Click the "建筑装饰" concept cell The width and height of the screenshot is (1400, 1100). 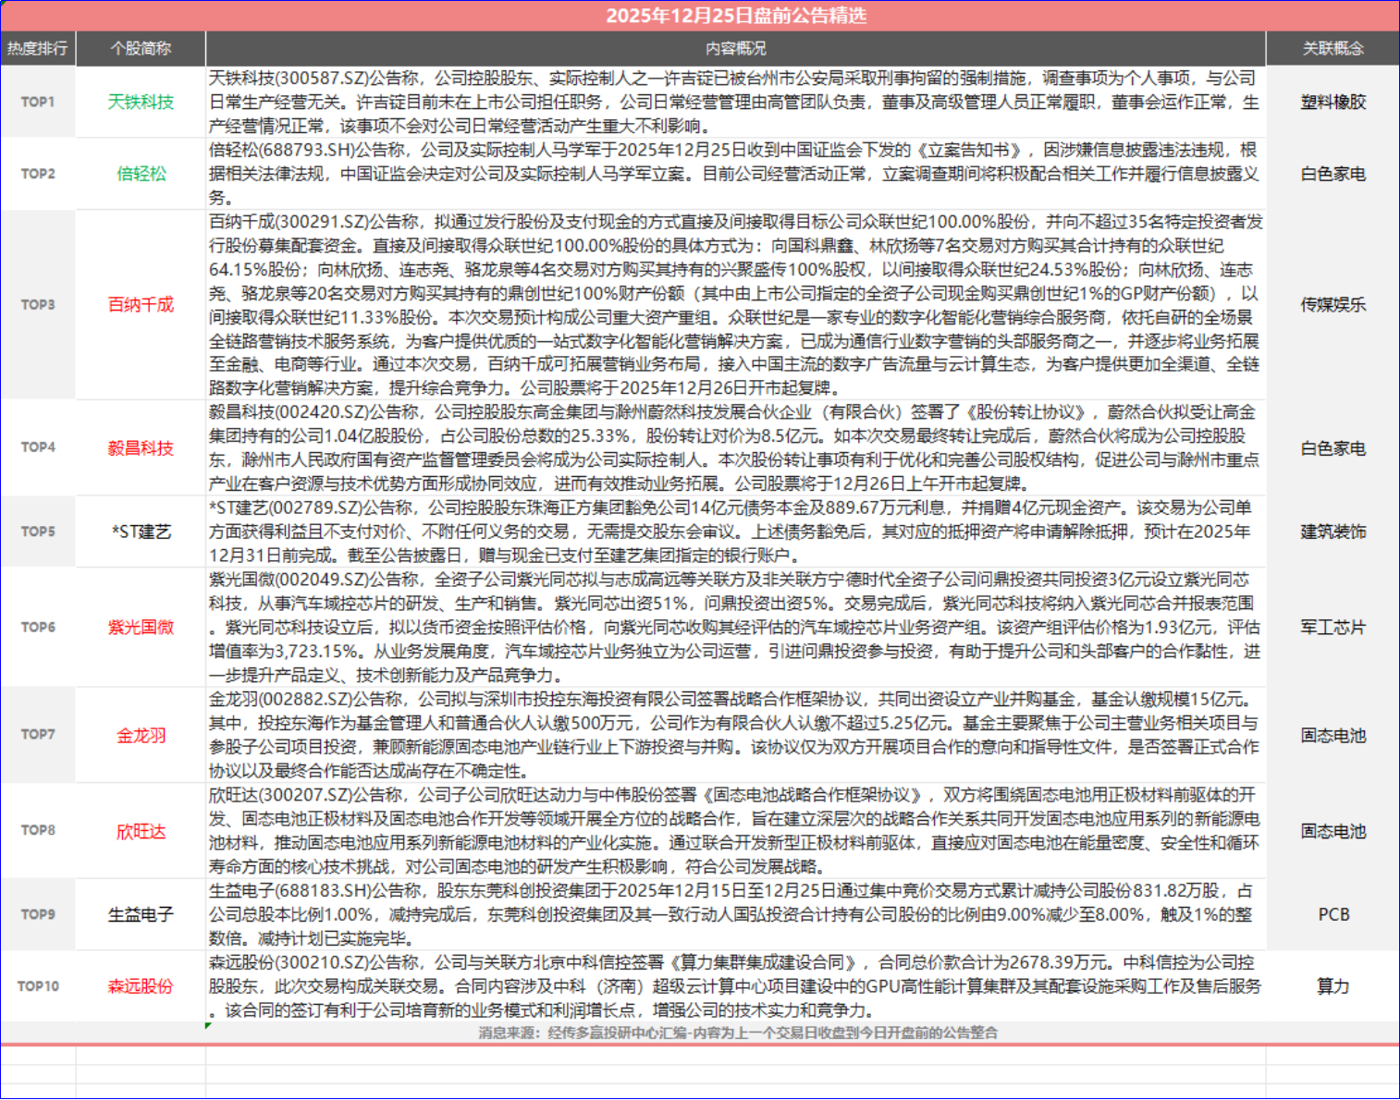pyautogui.click(x=1332, y=532)
